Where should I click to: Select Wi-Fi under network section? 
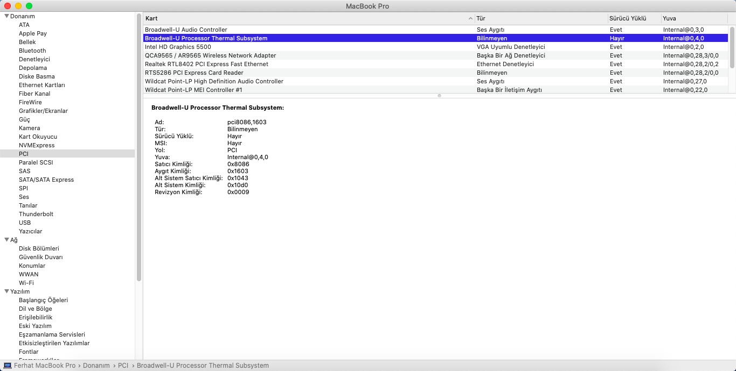coord(26,283)
